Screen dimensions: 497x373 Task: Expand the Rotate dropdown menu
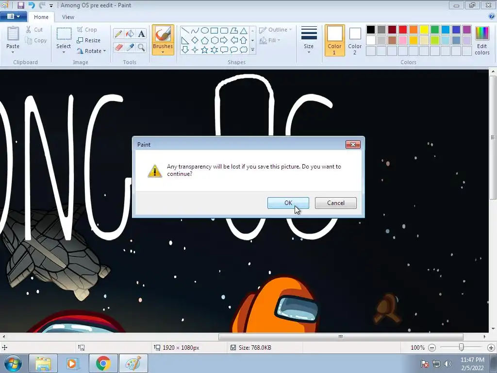[x=105, y=51]
